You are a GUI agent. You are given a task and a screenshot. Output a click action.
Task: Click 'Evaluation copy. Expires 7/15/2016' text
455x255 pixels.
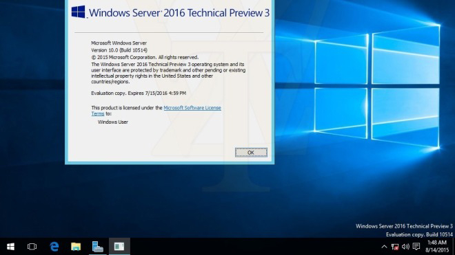[x=139, y=93]
